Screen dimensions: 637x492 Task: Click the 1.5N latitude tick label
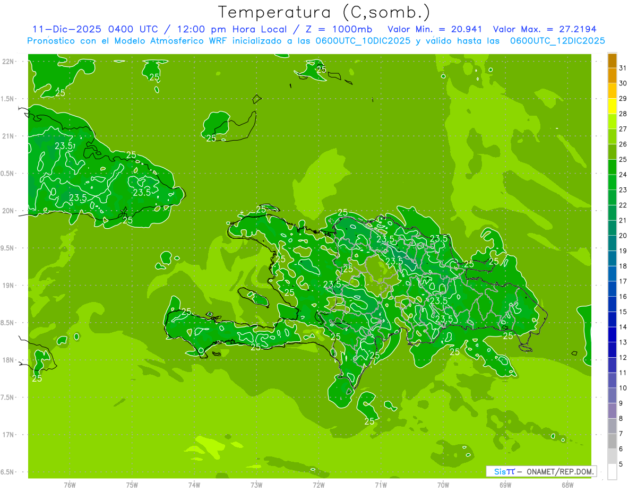pos(8,99)
